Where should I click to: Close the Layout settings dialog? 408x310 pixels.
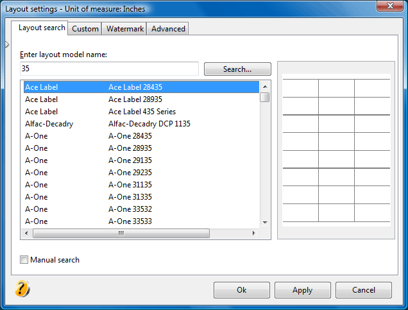tap(390, 6)
